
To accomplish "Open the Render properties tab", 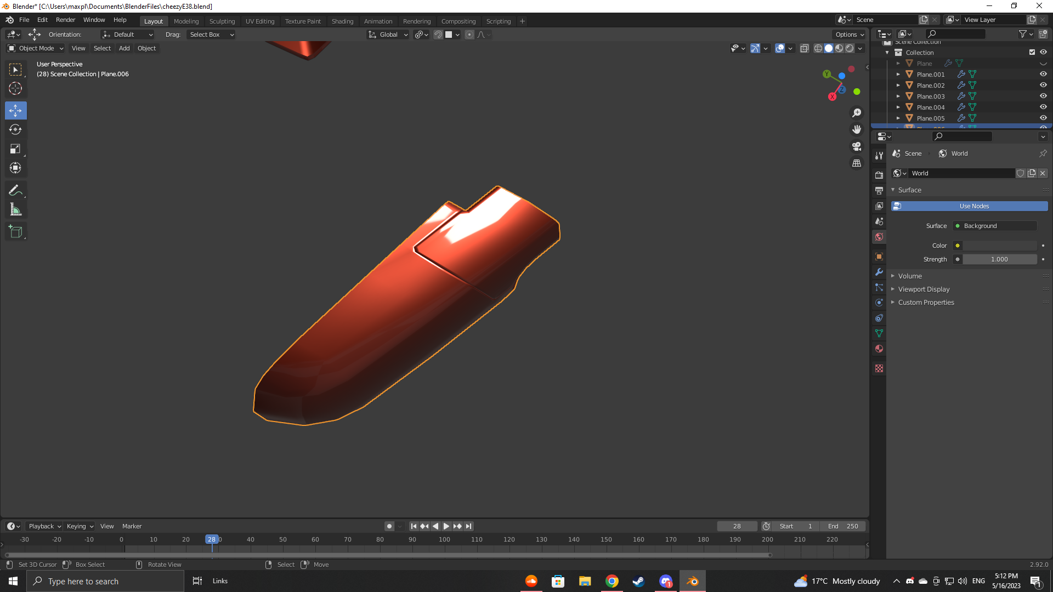I will point(879,175).
